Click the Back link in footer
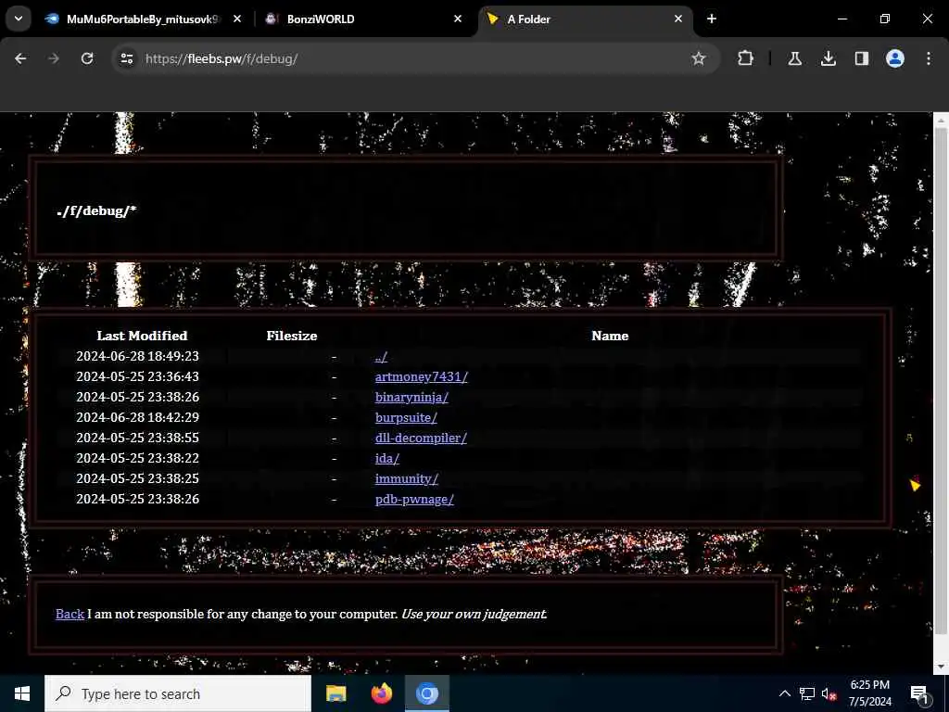Screen dimensions: 949x712 click(x=70, y=614)
